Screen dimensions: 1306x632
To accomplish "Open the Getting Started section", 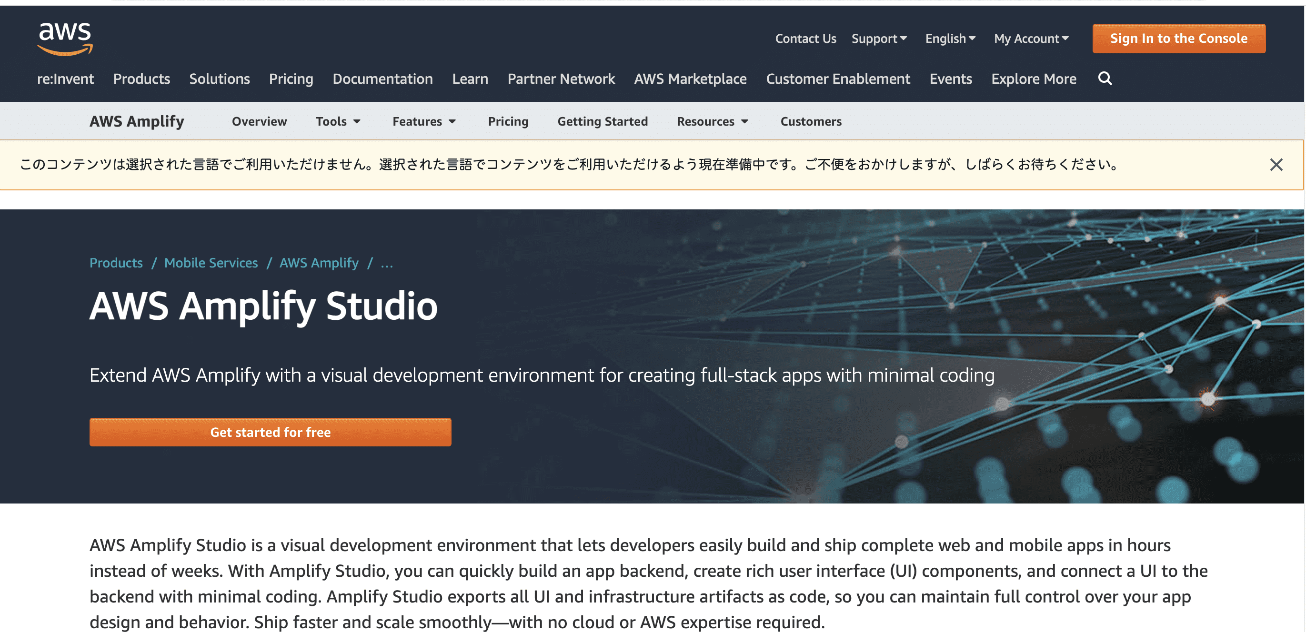I will [x=603, y=121].
